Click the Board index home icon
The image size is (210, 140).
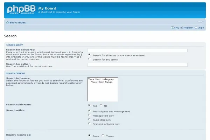tap(7, 22)
